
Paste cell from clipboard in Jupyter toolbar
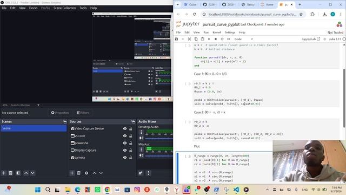click(x=202, y=39)
